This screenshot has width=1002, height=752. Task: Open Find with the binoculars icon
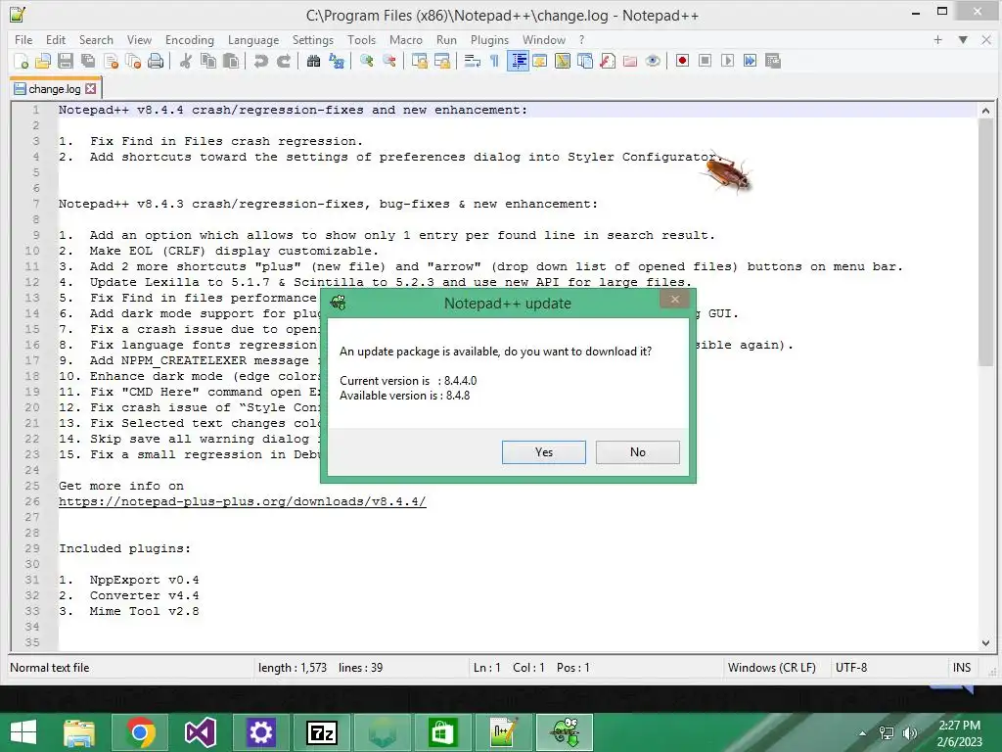tap(313, 62)
